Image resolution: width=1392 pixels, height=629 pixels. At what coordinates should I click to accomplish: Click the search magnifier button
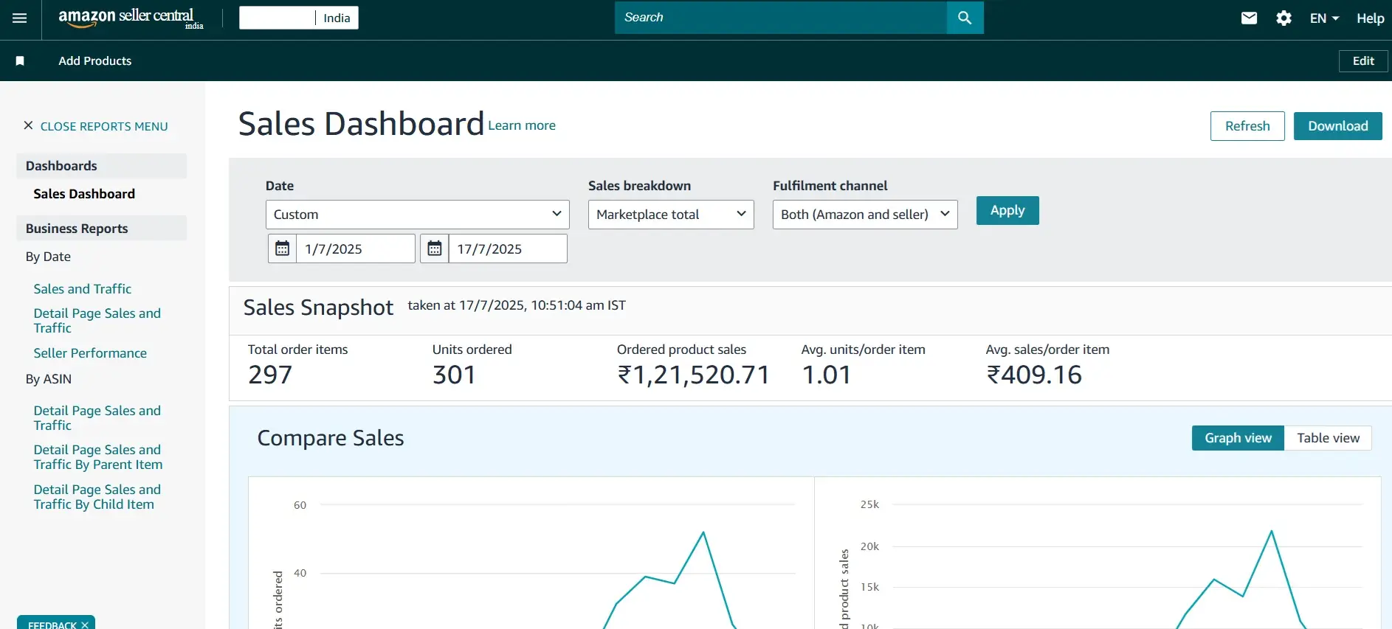click(965, 18)
